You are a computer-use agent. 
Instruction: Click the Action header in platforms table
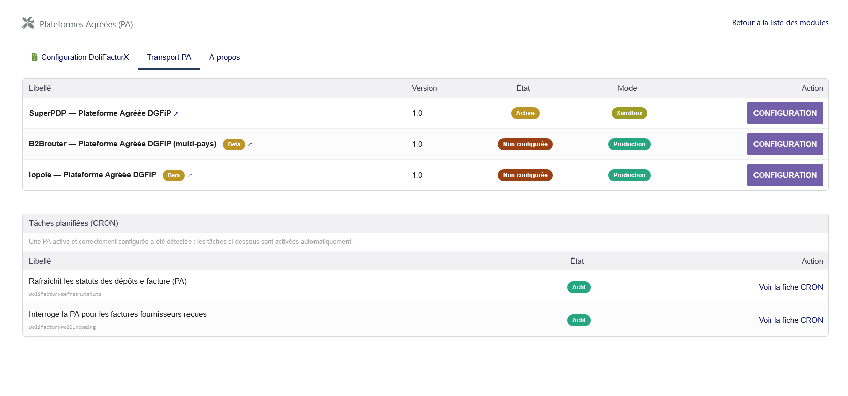[x=812, y=88]
